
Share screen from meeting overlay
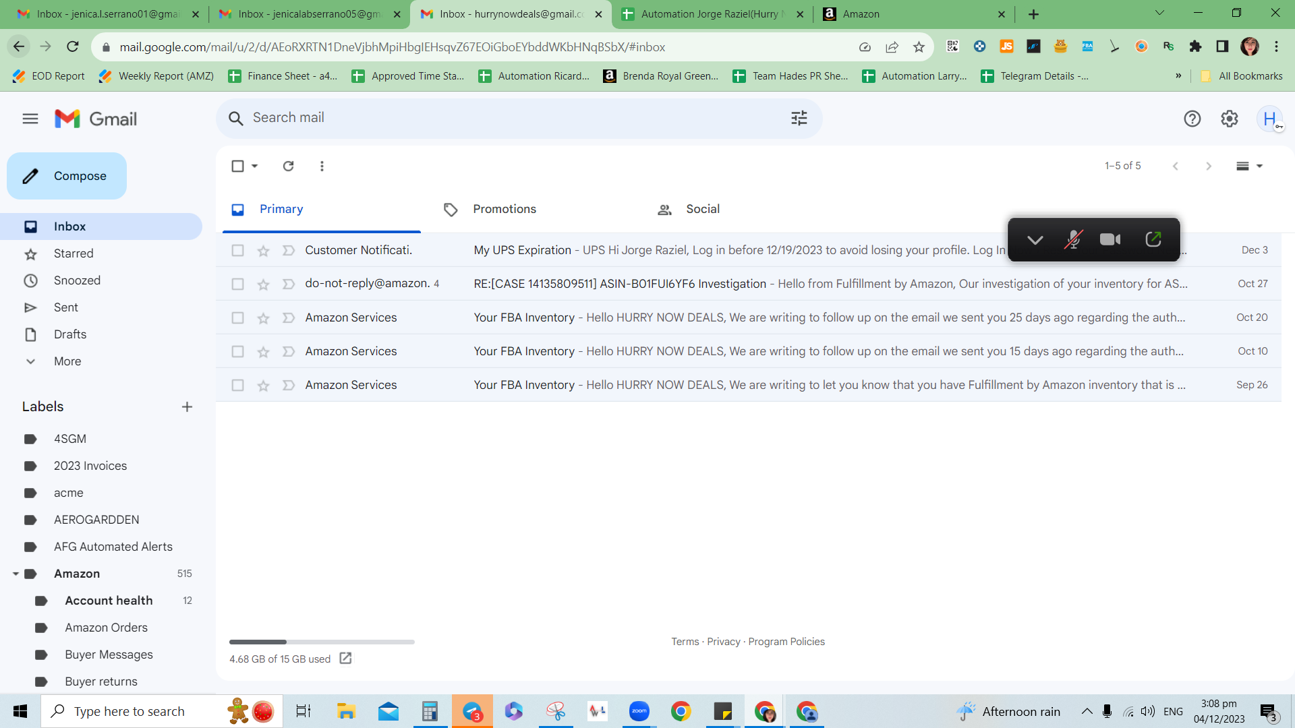click(1153, 239)
